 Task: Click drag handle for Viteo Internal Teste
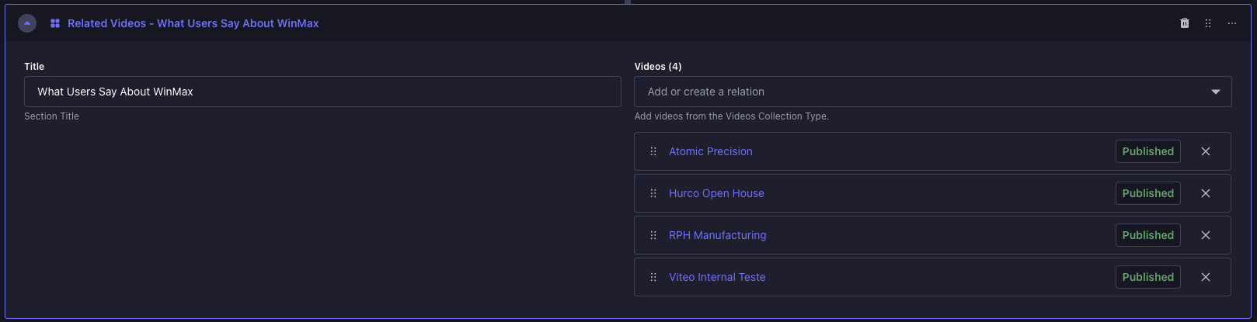pos(653,277)
